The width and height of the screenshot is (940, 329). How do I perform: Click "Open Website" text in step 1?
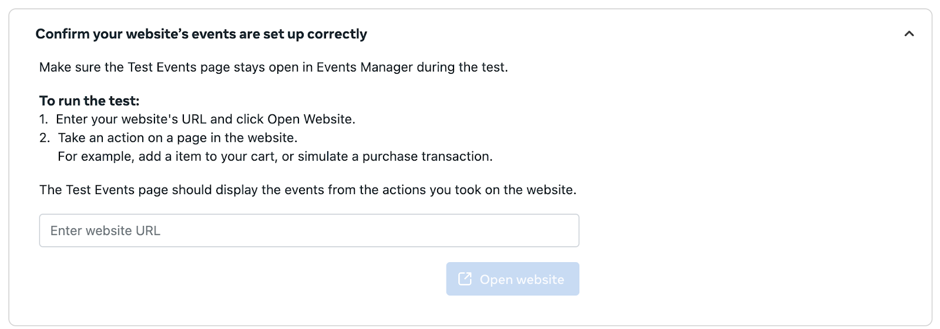click(310, 119)
